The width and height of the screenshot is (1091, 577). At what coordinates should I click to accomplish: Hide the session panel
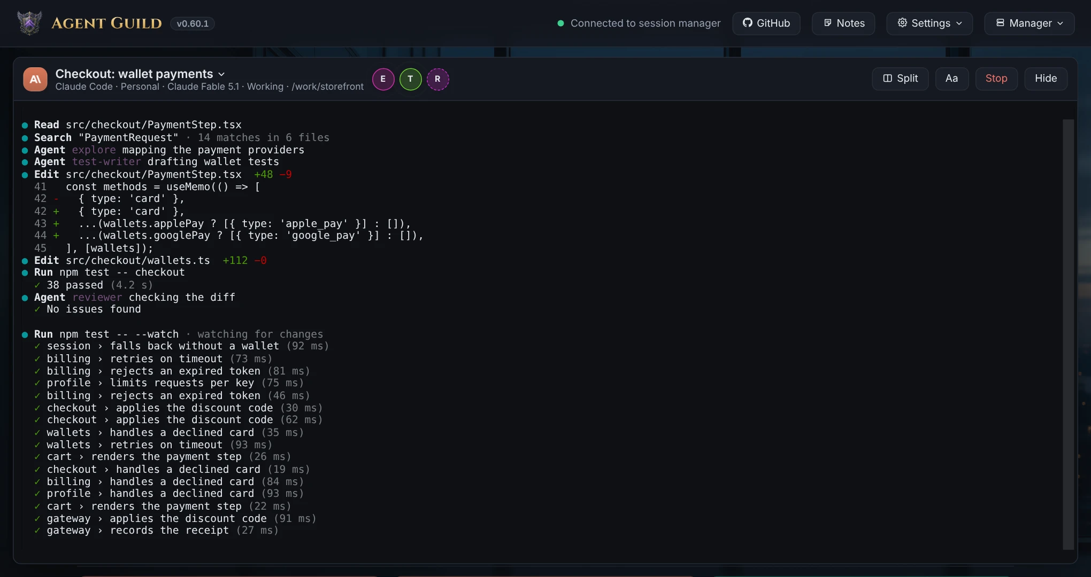pos(1046,79)
